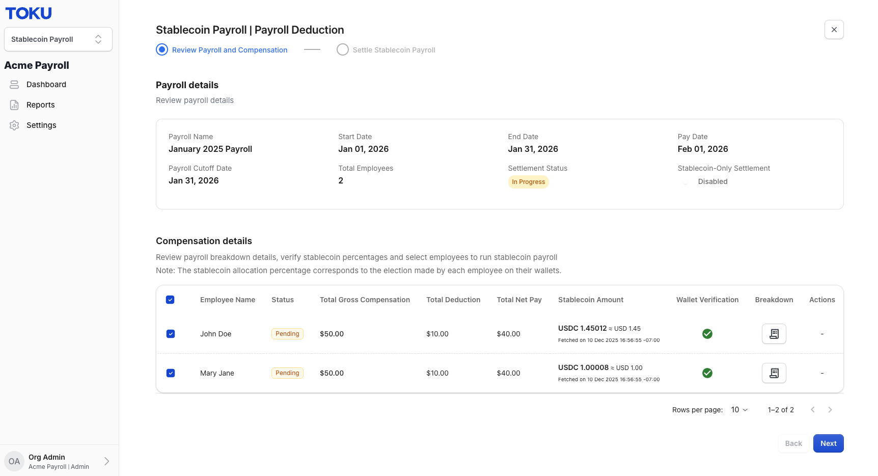Click the OA avatar icon
The width and height of the screenshot is (878, 476).
point(14,461)
